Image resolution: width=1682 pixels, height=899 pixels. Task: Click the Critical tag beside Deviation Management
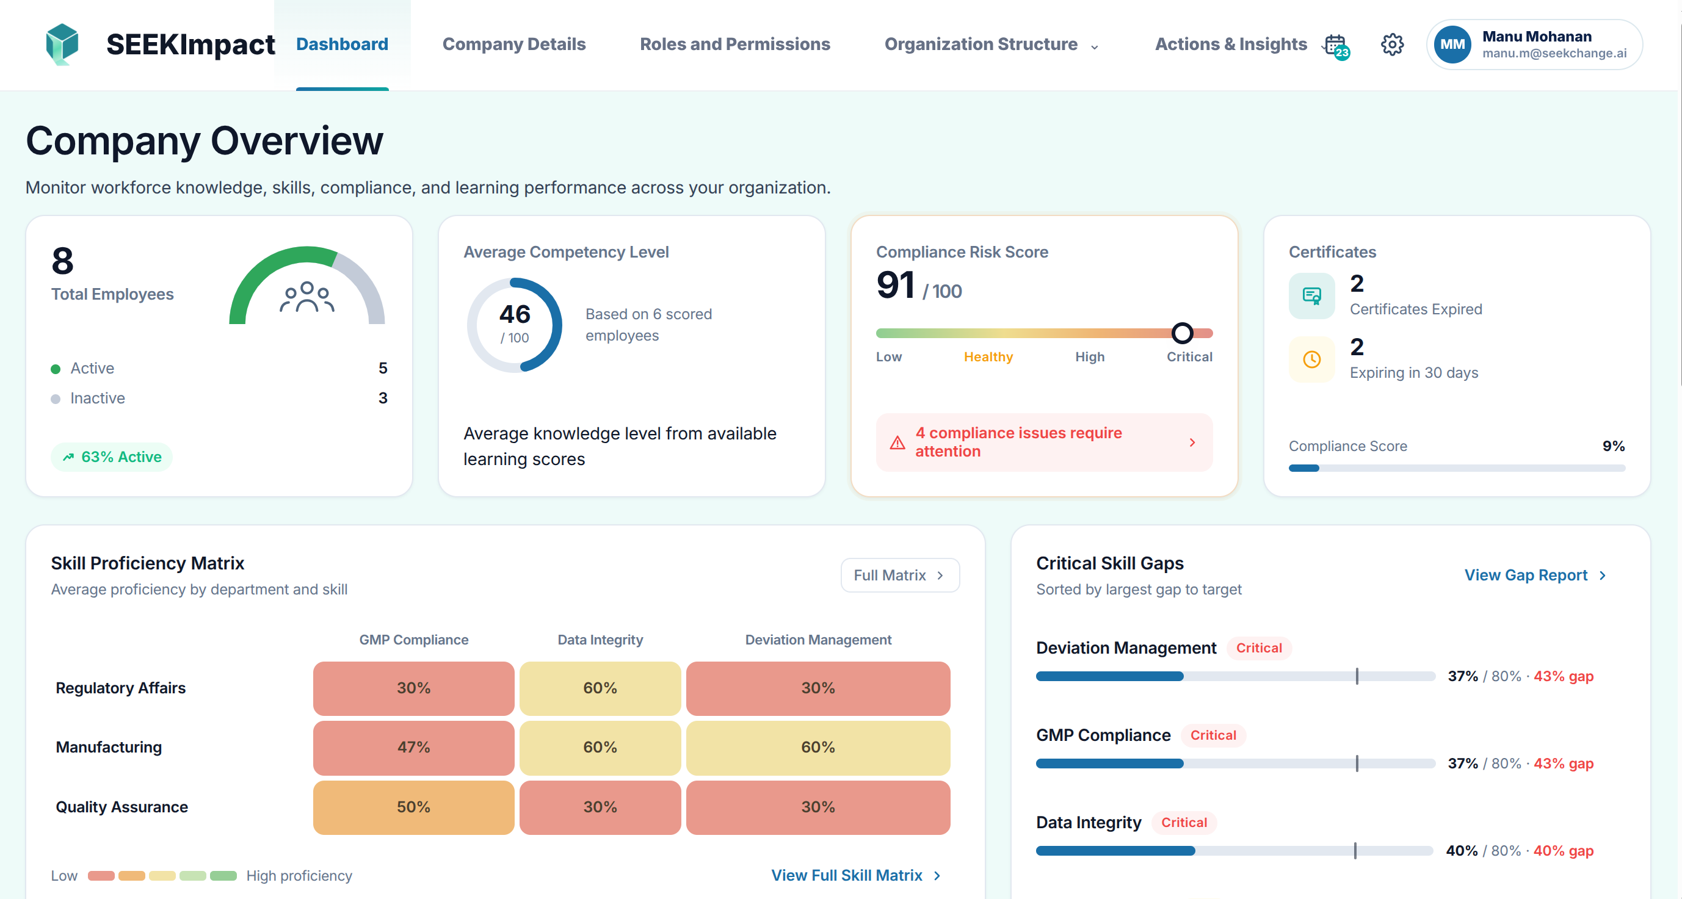point(1259,648)
